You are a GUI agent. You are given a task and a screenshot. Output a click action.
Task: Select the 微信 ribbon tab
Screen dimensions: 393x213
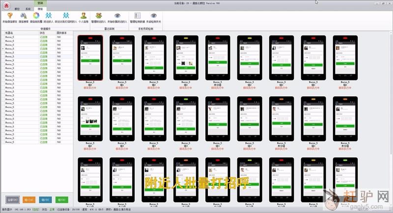tap(39, 9)
